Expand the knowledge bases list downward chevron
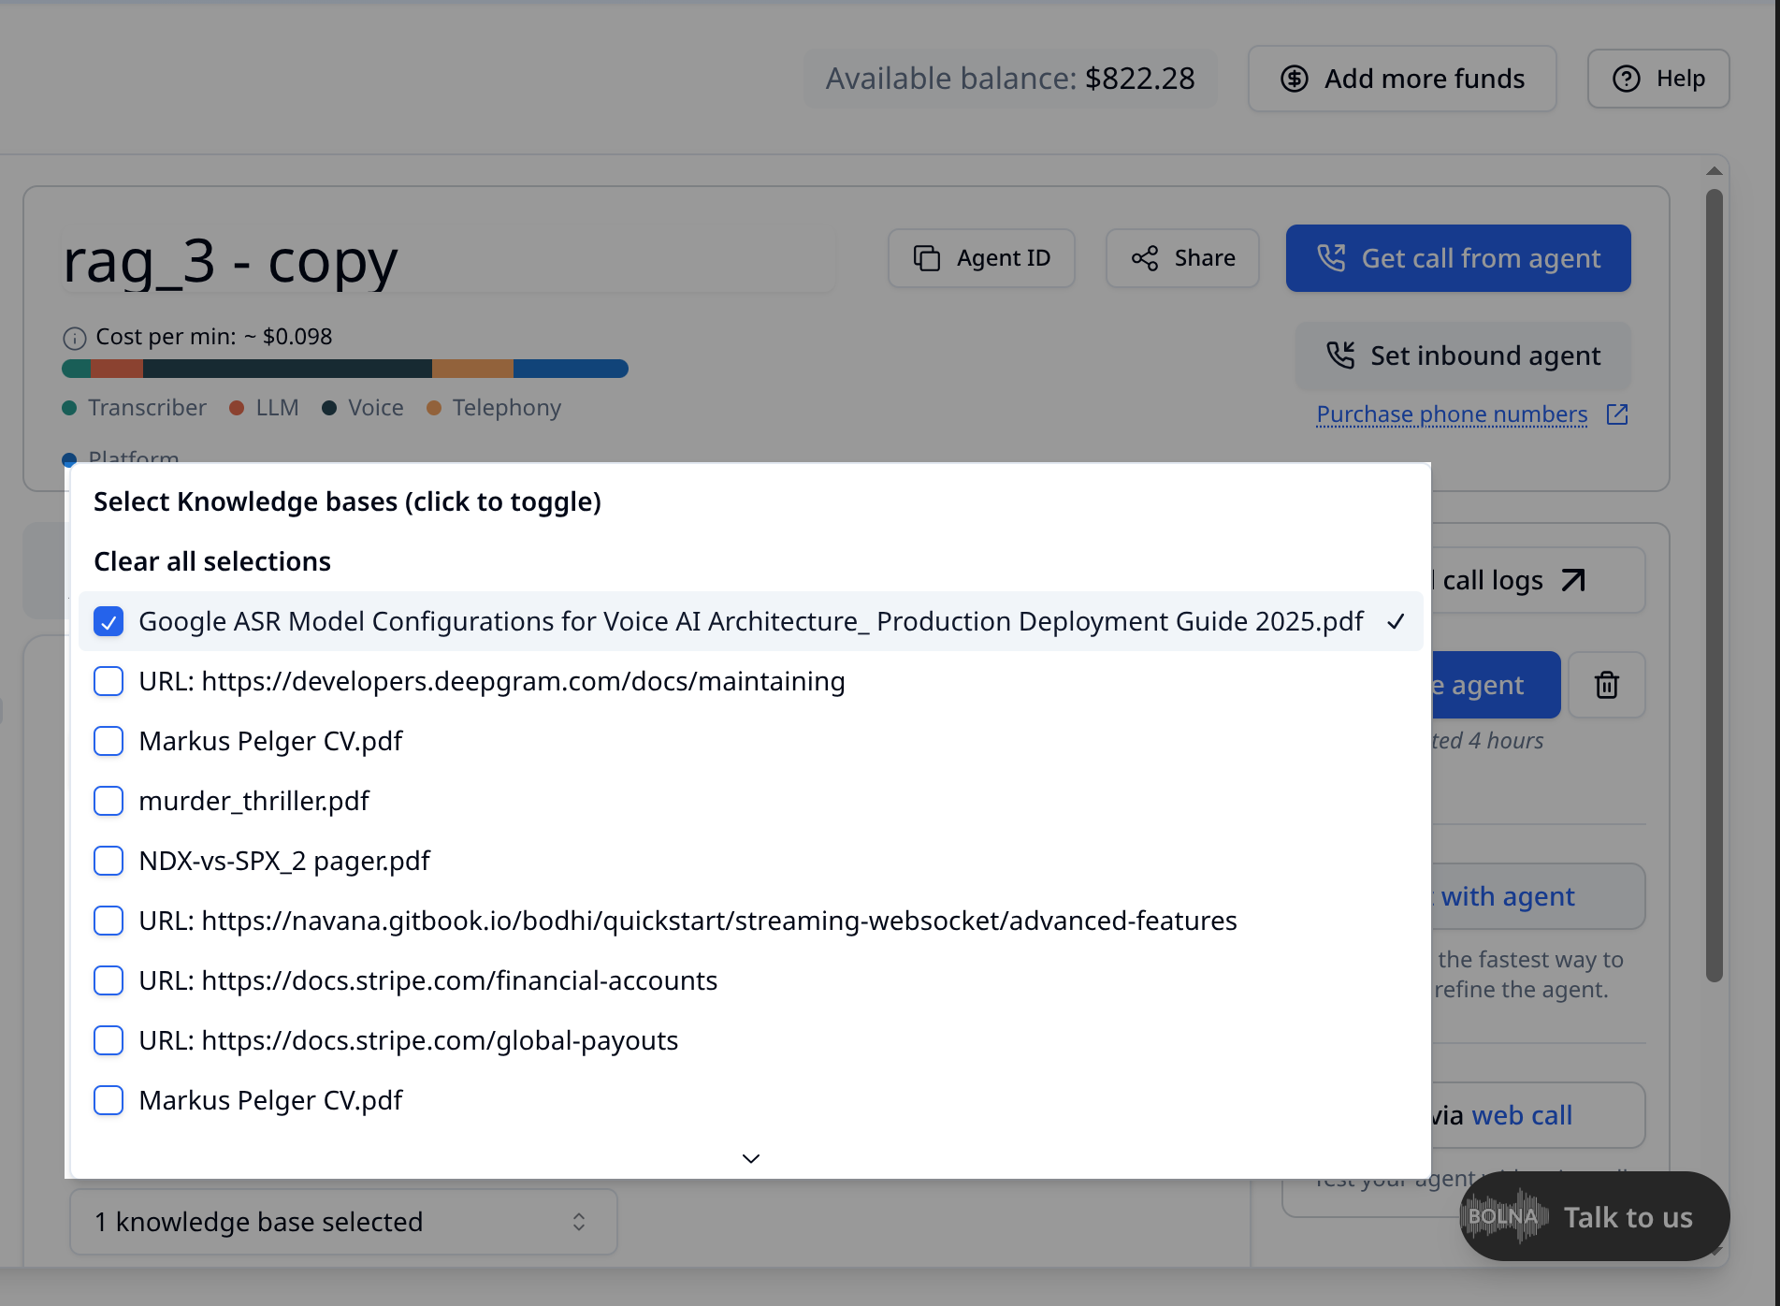 click(x=750, y=1157)
